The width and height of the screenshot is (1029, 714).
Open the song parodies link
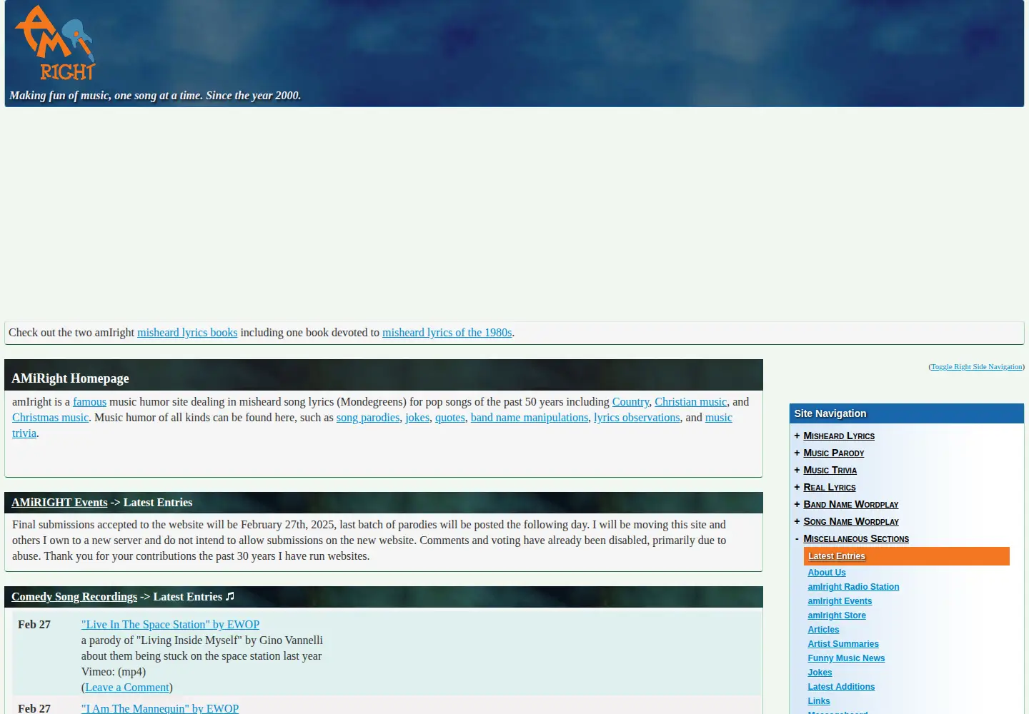coord(368,418)
